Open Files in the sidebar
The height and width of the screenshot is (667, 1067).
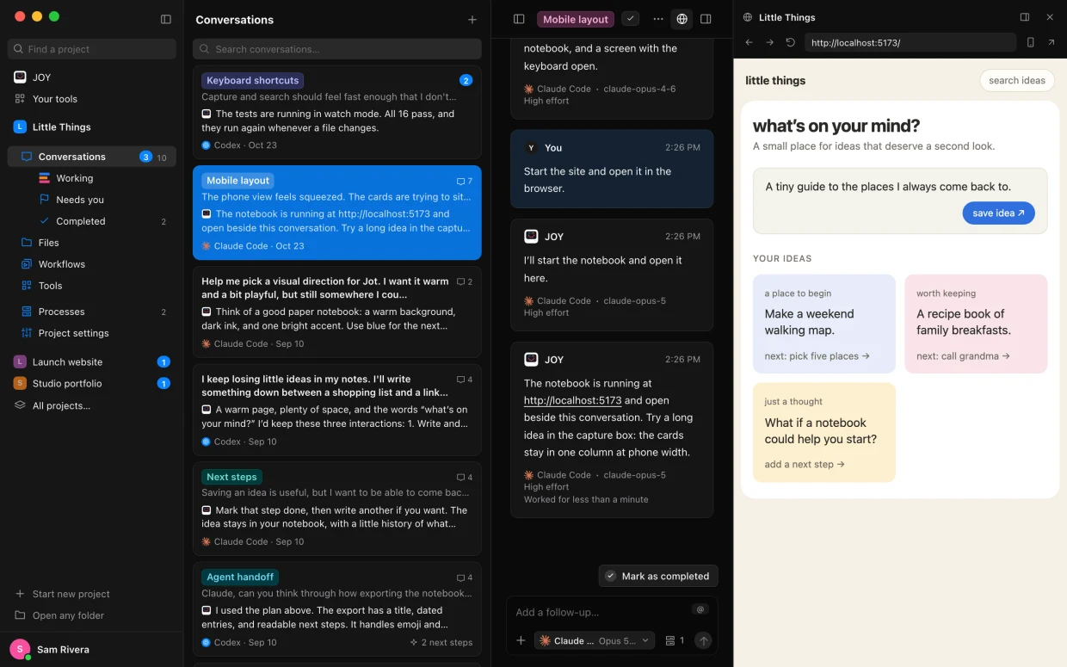click(x=92, y=243)
